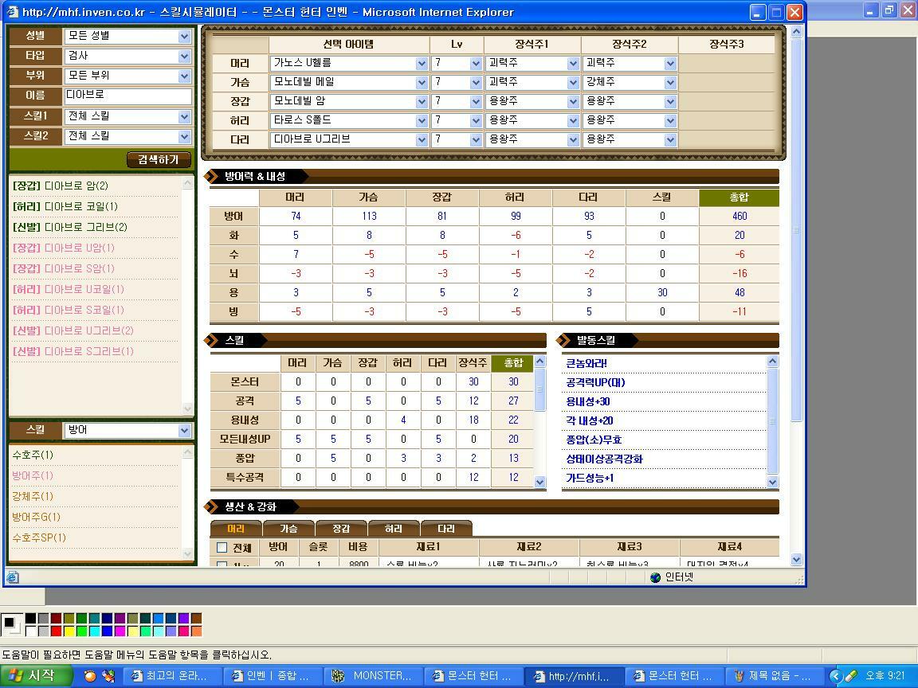This screenshot has height=688, width=918.
Task: Check the 전체 checkbox in materials table
Action: coord(222,548)
